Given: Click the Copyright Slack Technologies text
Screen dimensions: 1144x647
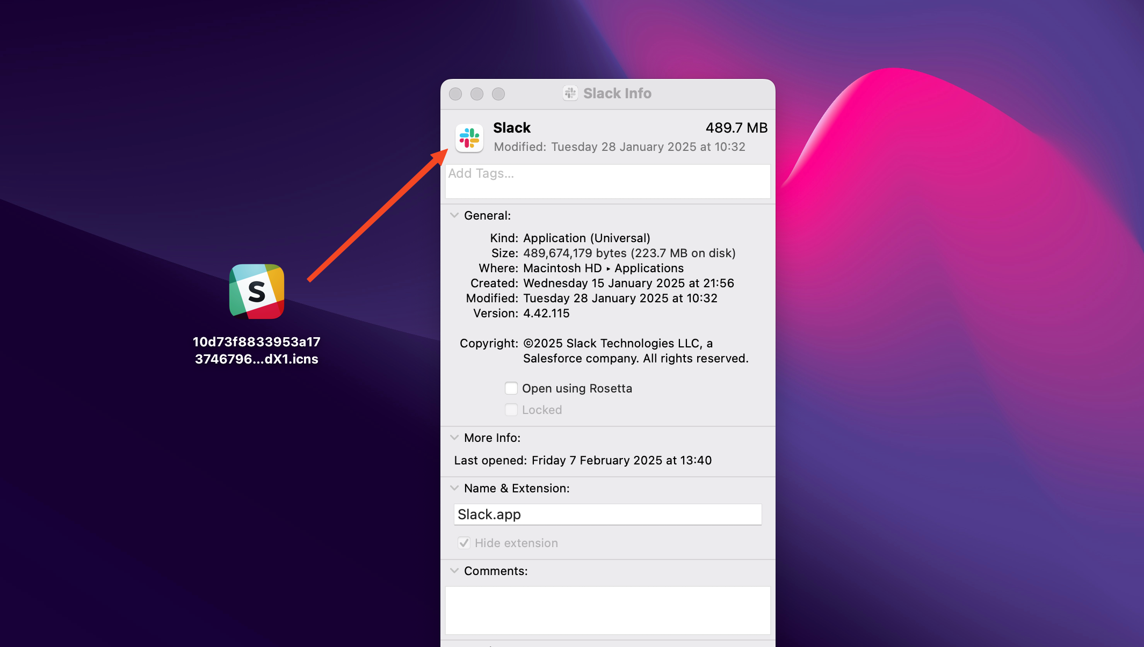Looking at the screenshot, I should (x=635, y=351).
